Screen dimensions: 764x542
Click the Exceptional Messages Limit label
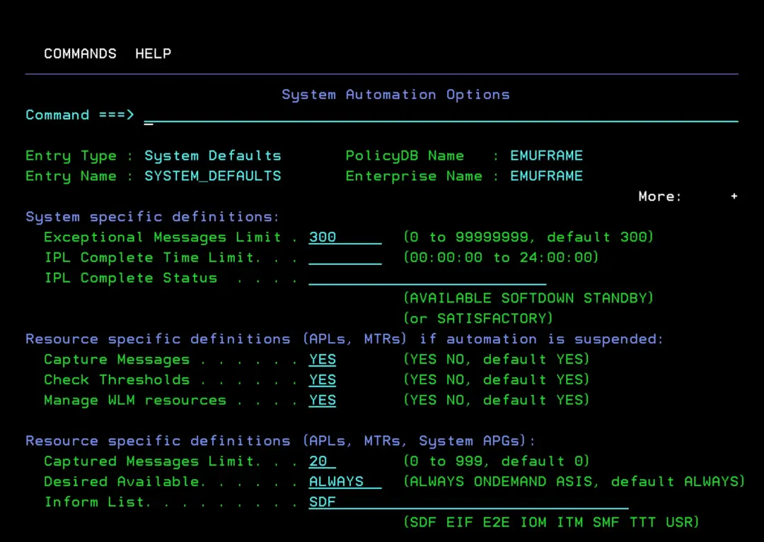[162, 237]
